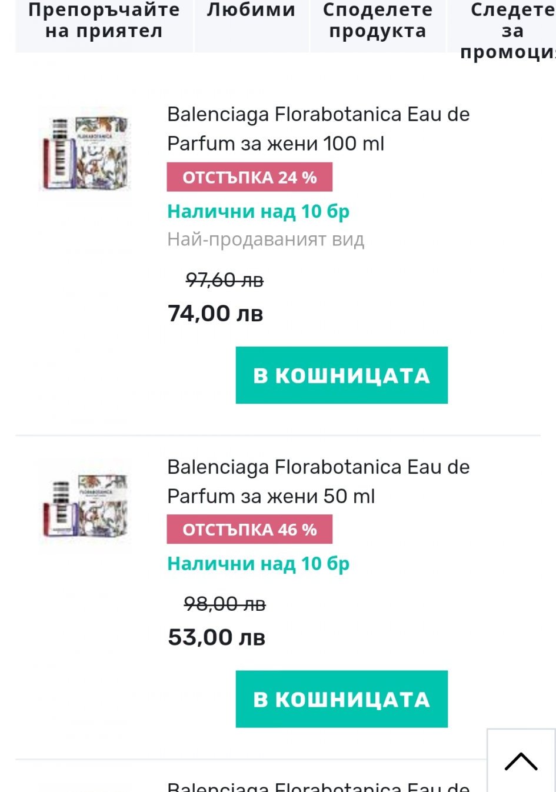
Task: Open the 'Препоръчайте на приятел' tab
Action: pos(104,21)
